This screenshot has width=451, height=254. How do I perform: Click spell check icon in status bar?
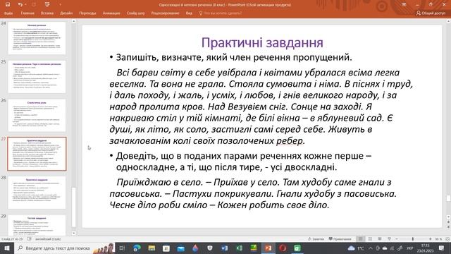pos(30,239)
